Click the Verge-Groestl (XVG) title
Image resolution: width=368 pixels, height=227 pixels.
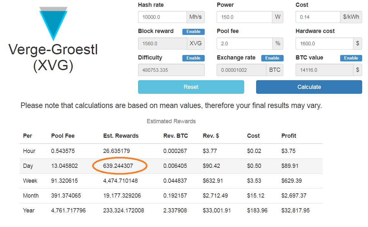(53, 57)
